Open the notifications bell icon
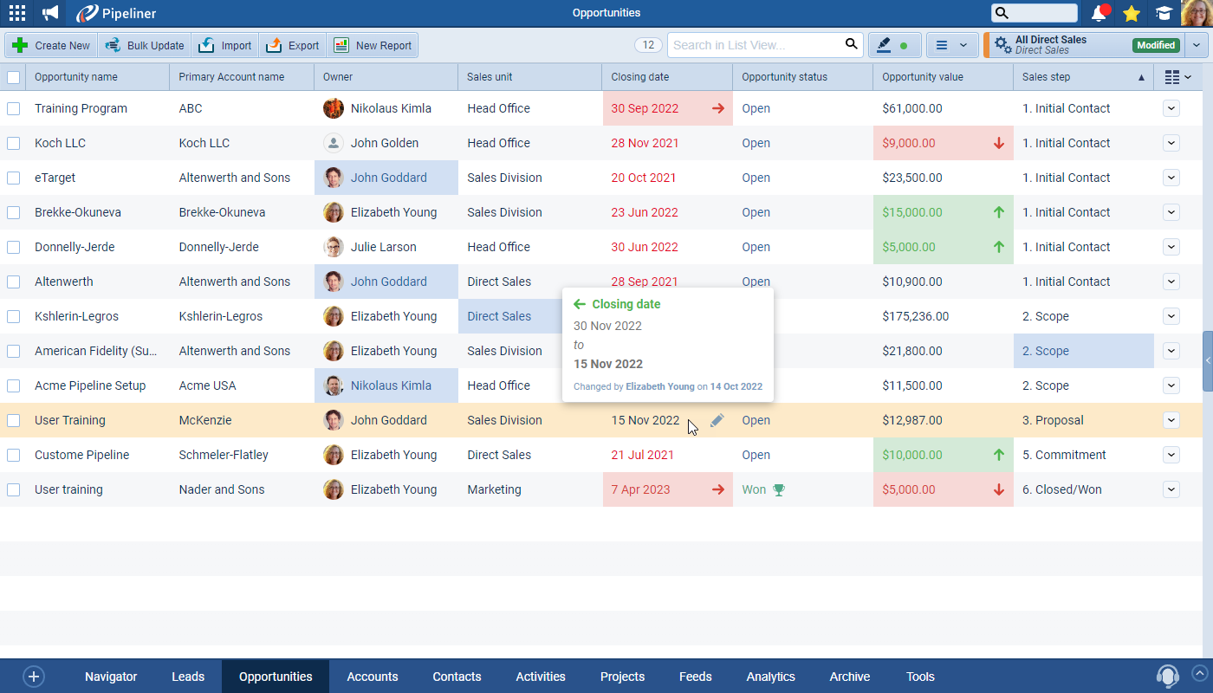The image size is (1213, 693). [1099, 13]
